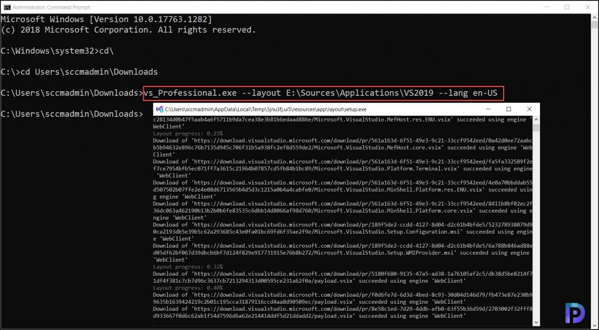599x330 pixels.
Task: Click the Command Prompt scrollbar thumb
Action: 594,25
